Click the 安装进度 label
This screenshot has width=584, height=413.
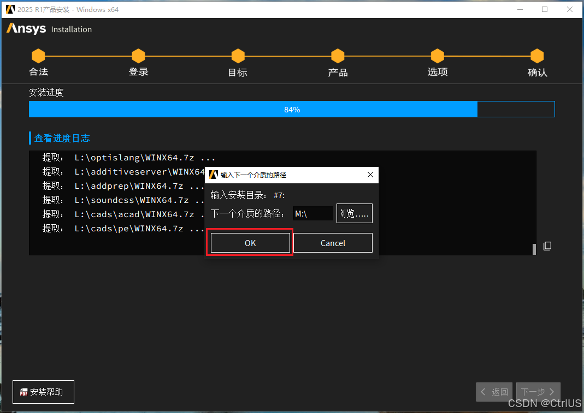pos(46,92)
